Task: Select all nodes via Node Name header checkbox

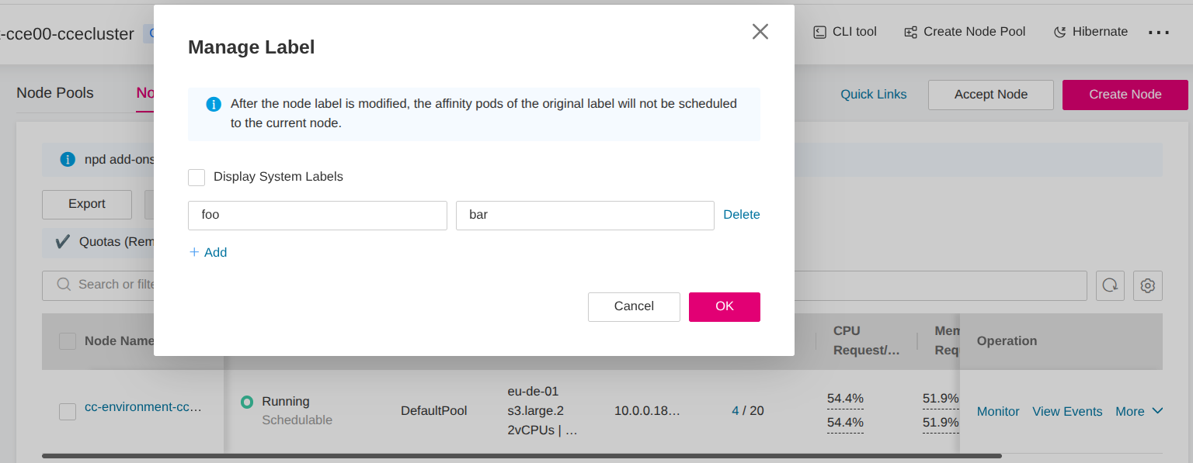Action: pos(68,341)
